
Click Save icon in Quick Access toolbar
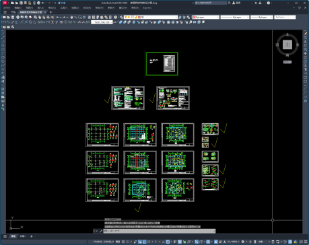(21, 3)
